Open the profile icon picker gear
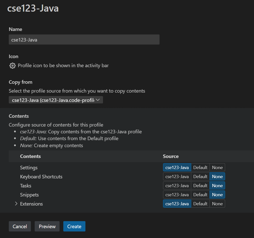The width and height of the screenshot is (254, 238). point(12,66)
